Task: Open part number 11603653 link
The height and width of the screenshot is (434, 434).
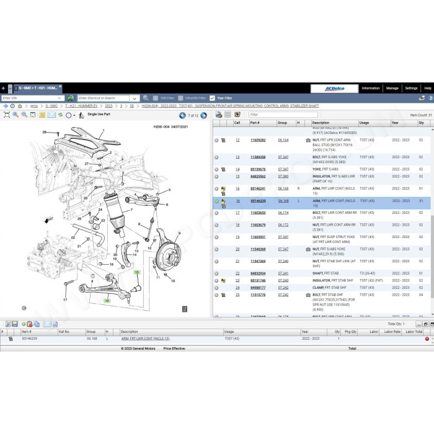Action: (x=258, y=213)
